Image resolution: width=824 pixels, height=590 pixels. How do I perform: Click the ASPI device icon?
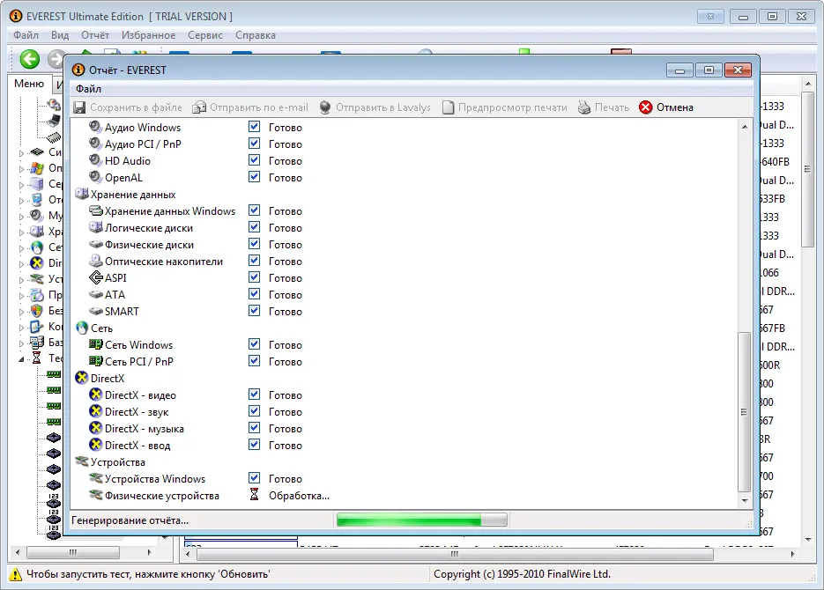(x=97, y=278)
